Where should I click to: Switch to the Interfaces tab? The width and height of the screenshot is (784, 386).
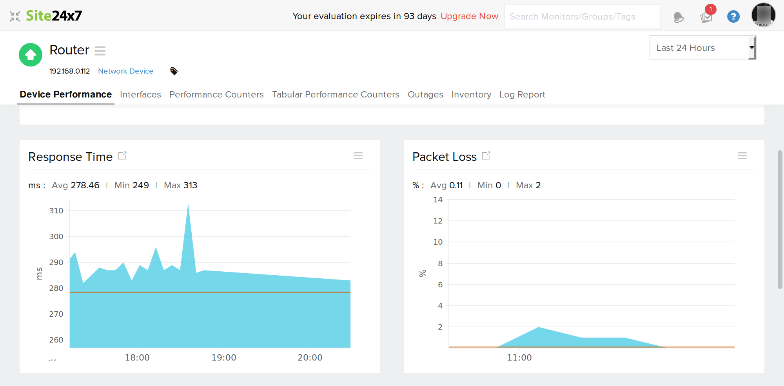[140, 95]
